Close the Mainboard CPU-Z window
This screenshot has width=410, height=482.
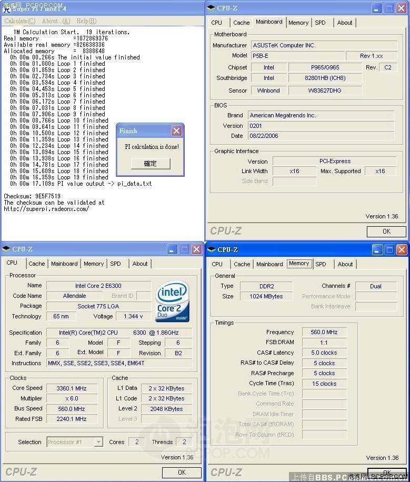point(401,8)
